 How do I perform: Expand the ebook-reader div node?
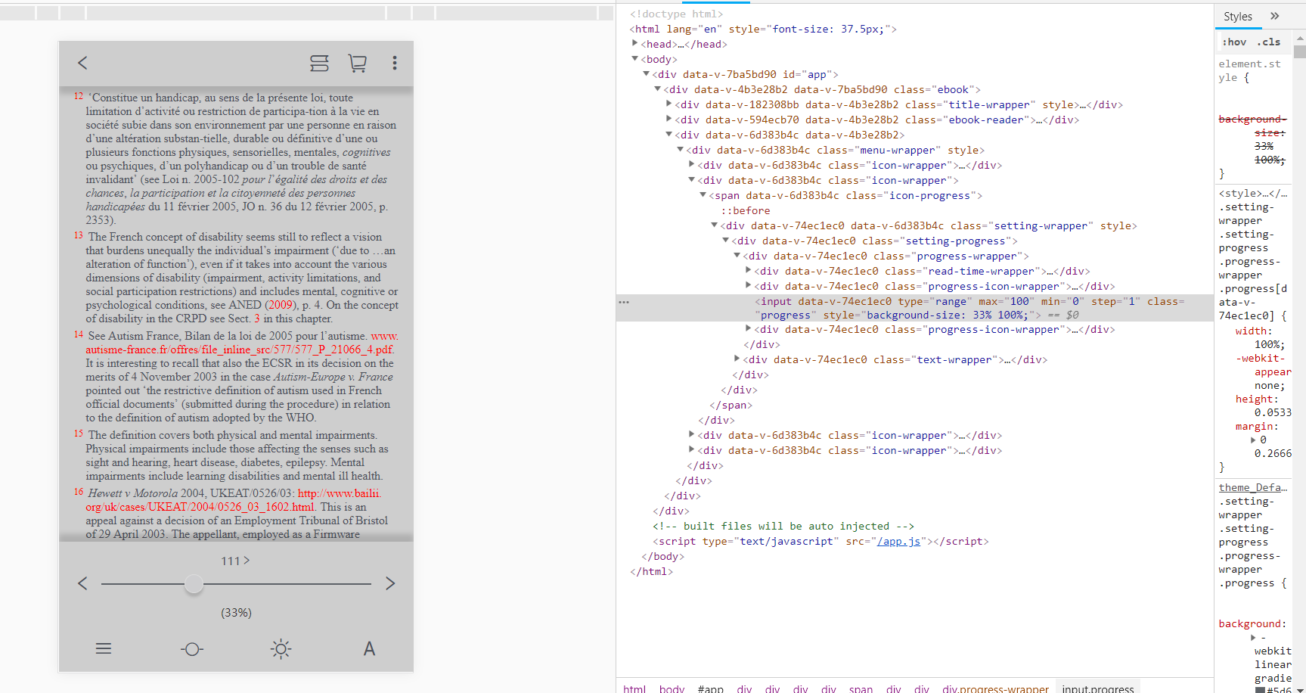669,120
